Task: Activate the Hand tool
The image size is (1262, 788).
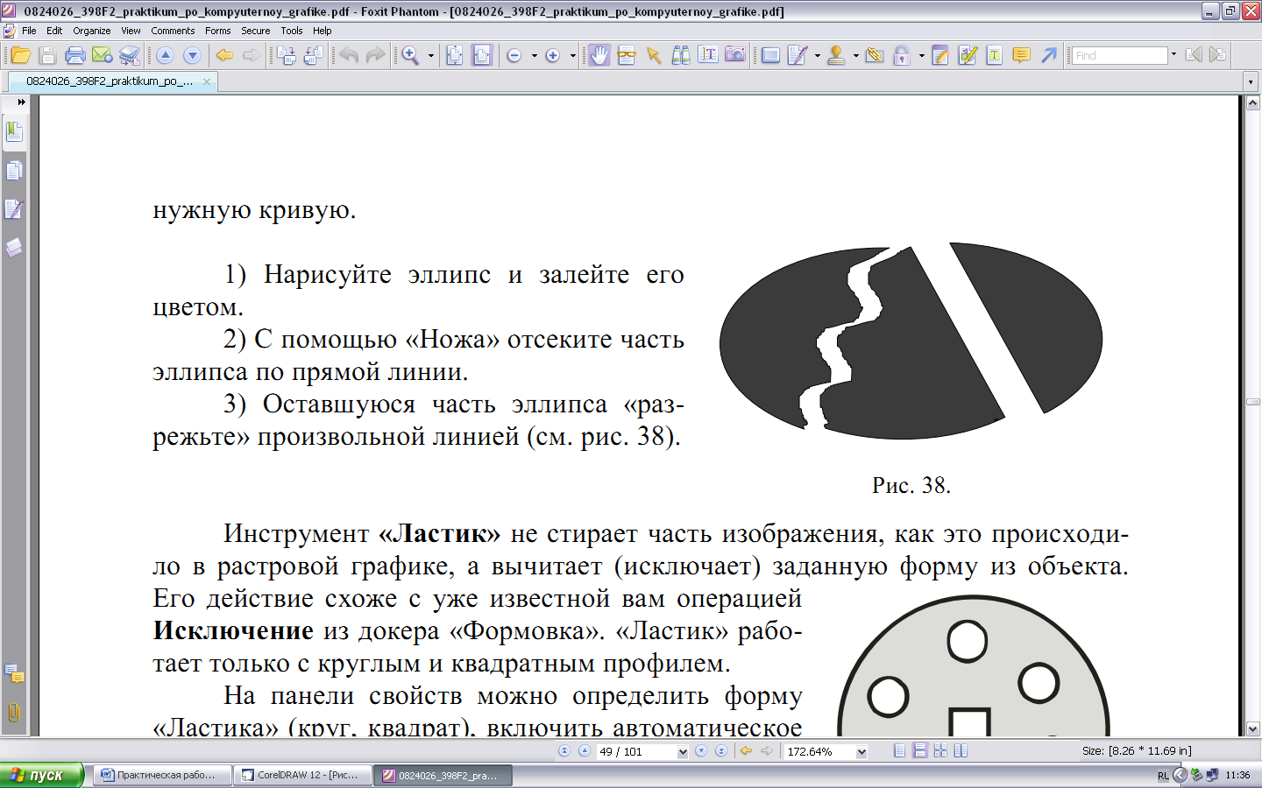Action: click(599, 55)
